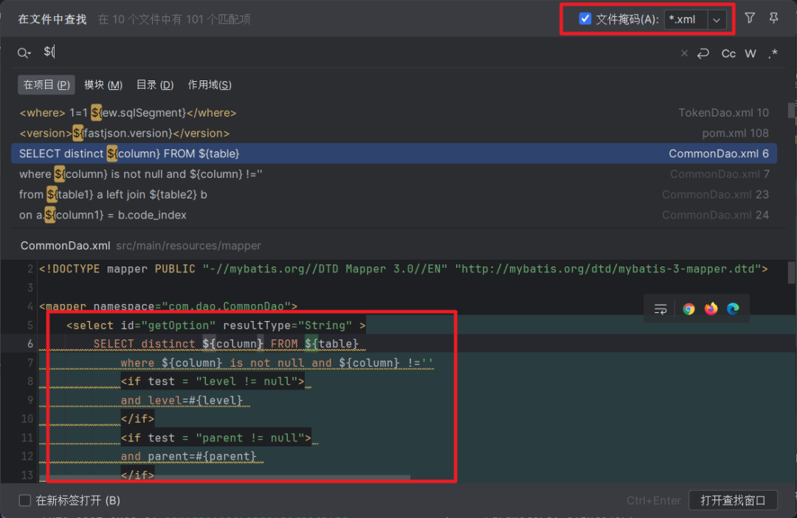The image size is (797, 518).
Task: Toggle regex .* option
Action: [773, 53]
